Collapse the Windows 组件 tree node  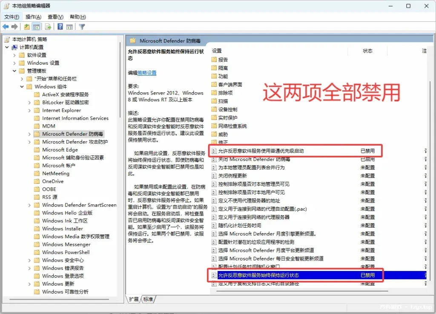tap(23, 87)
